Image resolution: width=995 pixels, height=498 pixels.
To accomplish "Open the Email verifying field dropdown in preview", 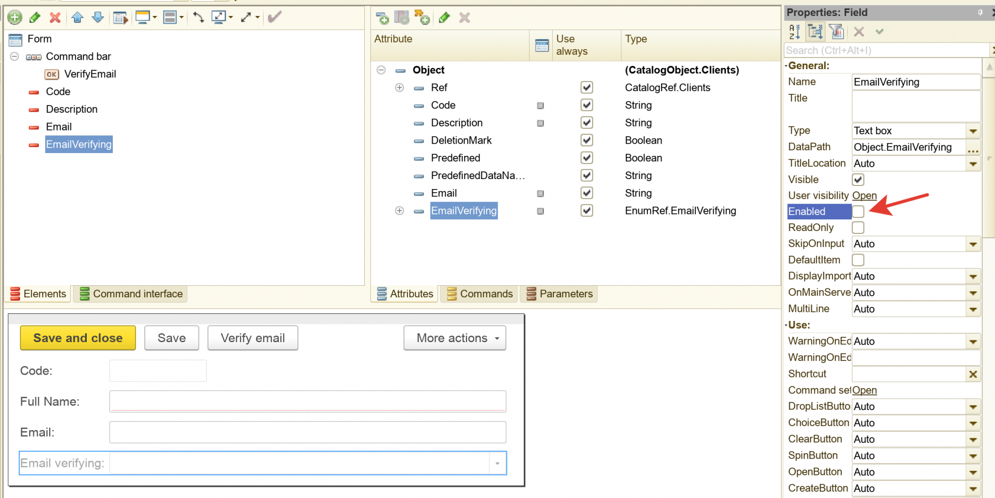I will point(497,463).
